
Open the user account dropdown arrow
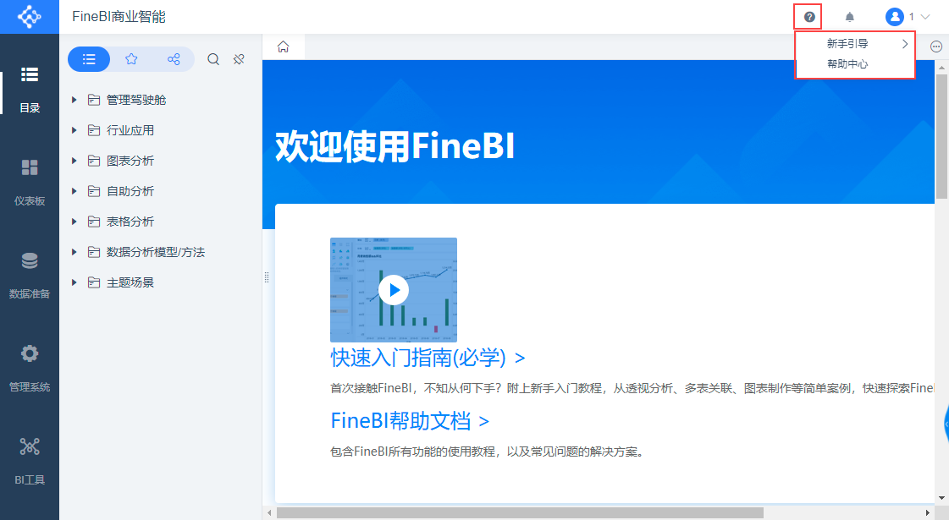pyautogui.click(x=924, y=17)
